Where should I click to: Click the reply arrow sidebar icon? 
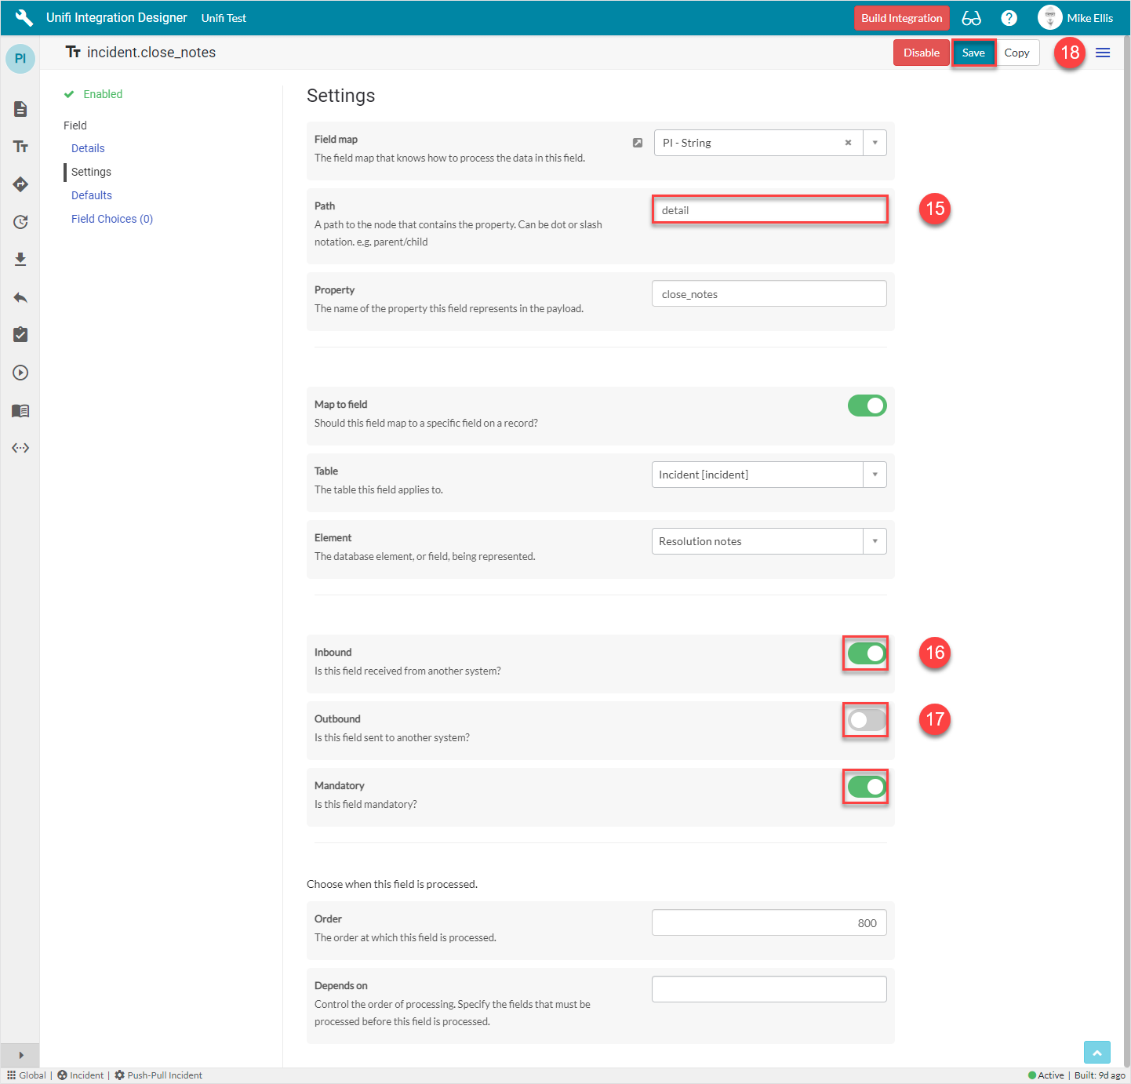pos(20,297)
